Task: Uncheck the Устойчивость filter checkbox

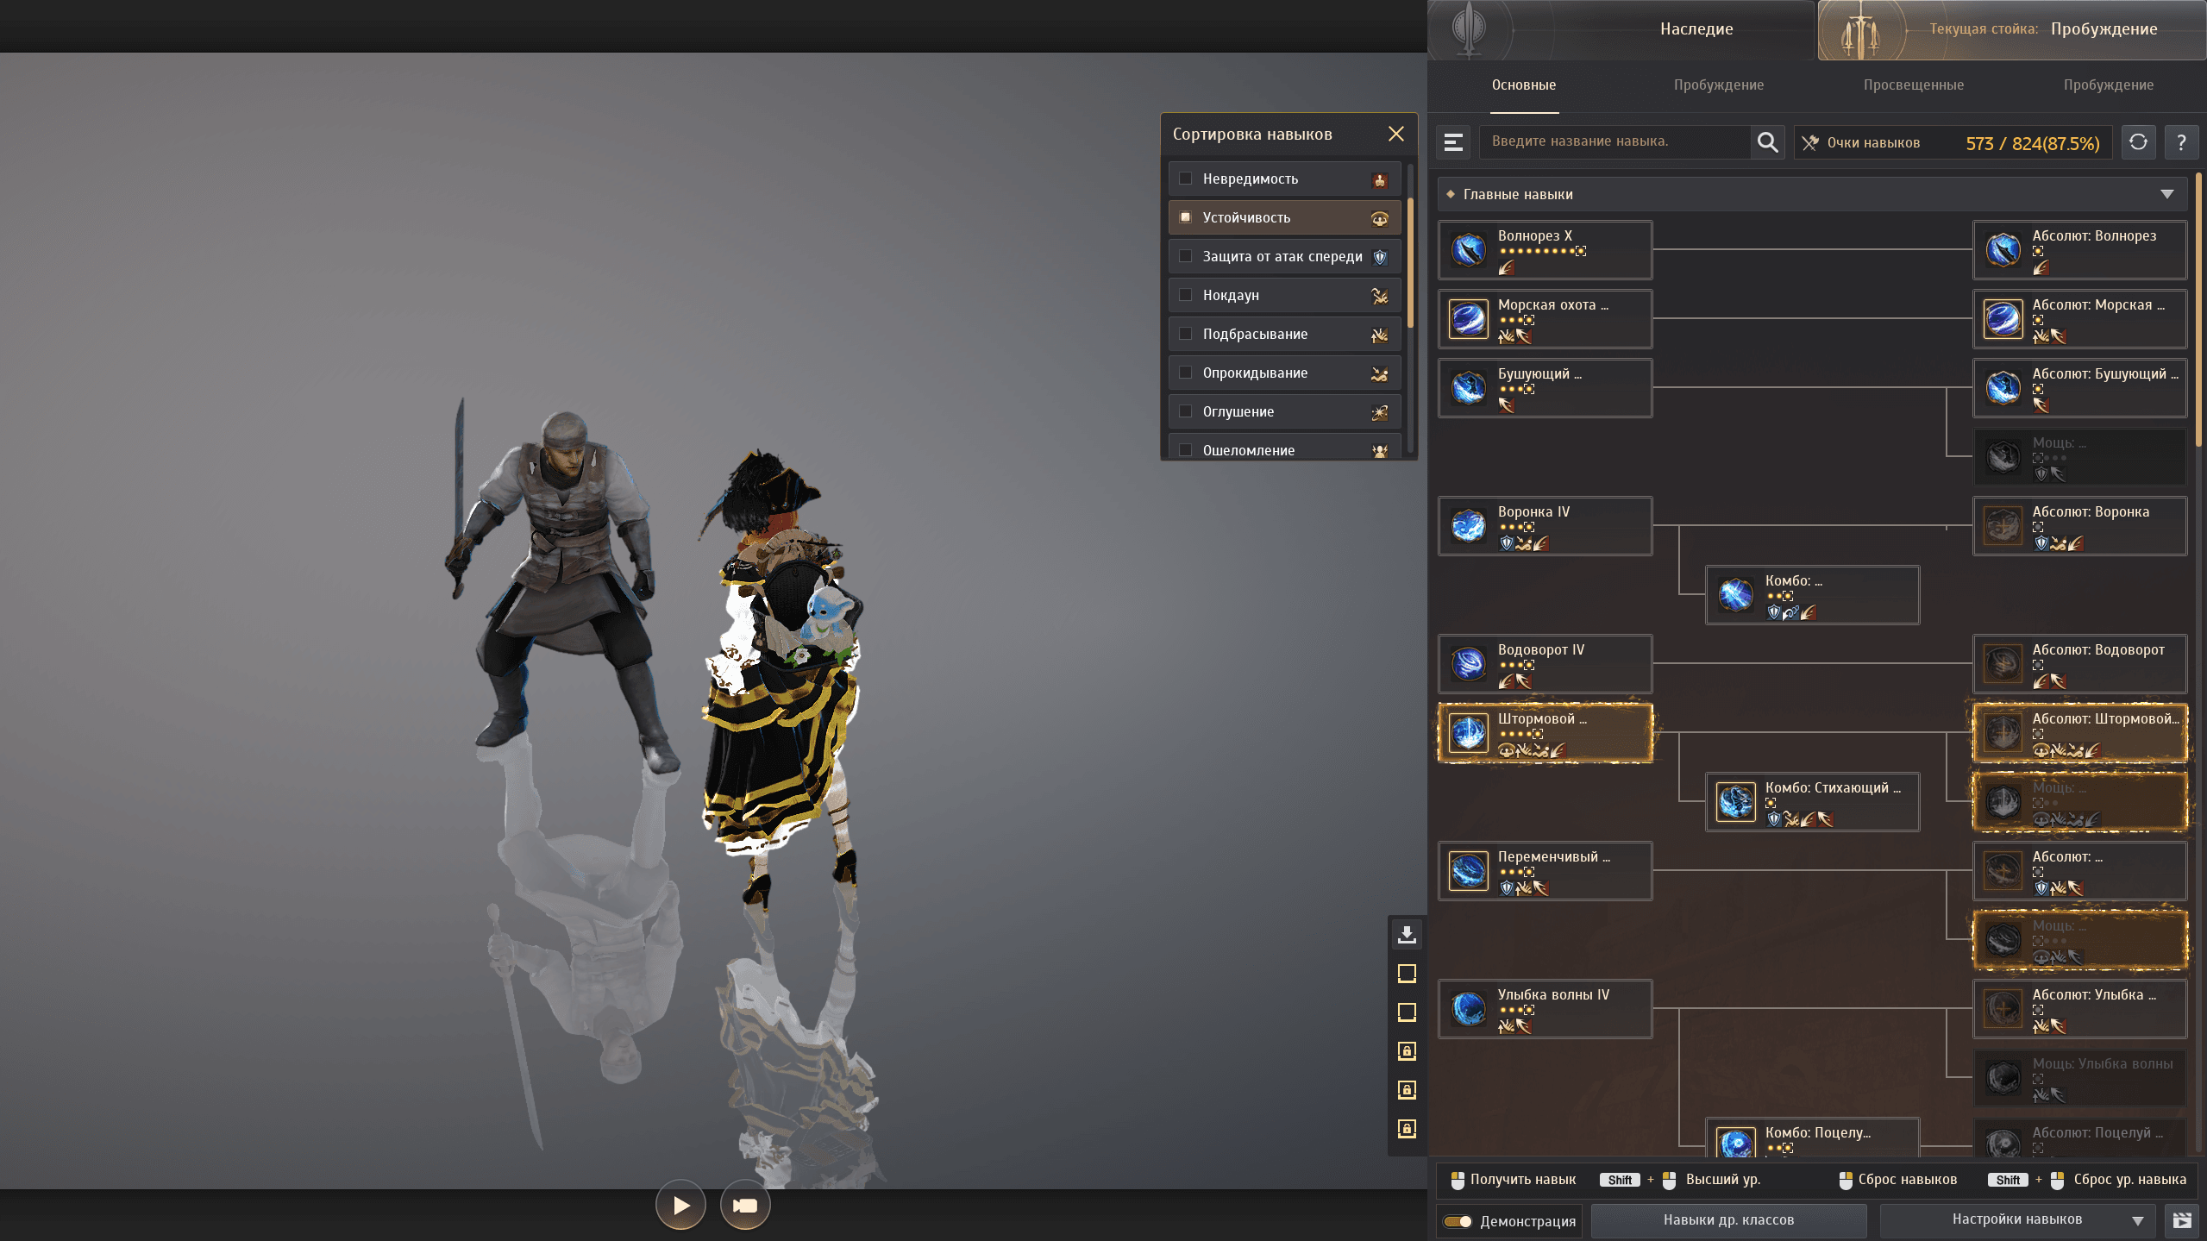Action: click(1186, 217)
